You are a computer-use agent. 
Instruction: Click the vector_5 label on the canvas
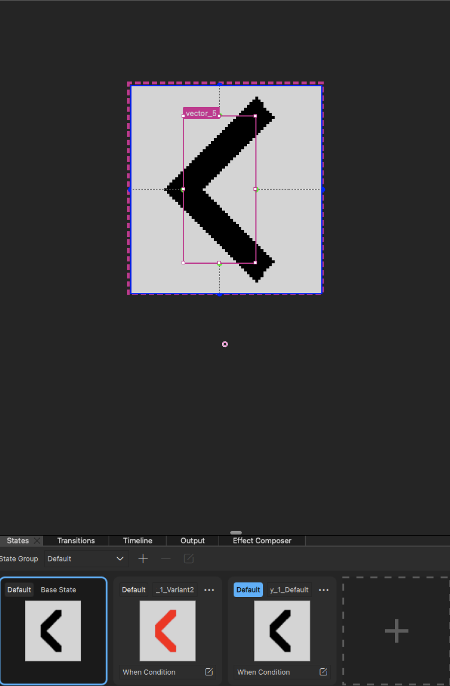coord(201,113)
